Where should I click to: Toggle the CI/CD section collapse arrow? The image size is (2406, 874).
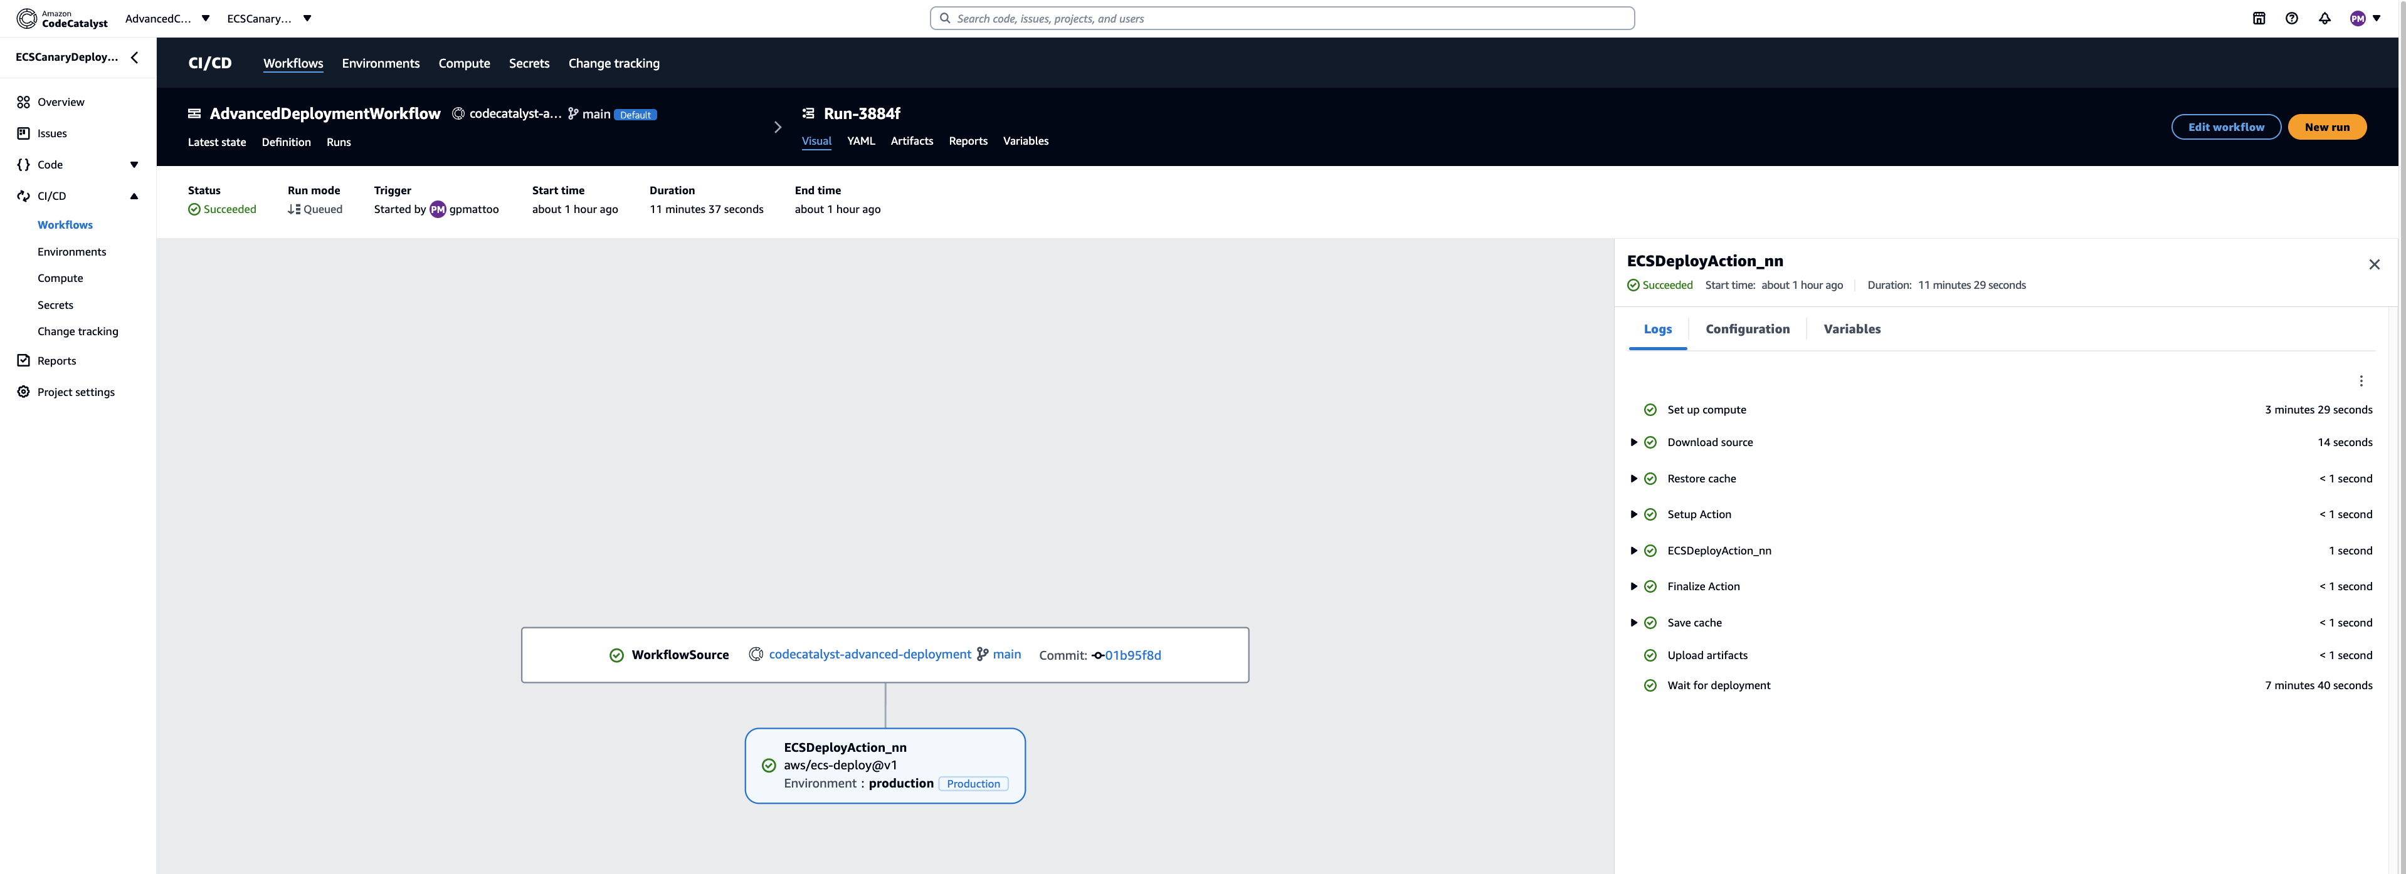pyautogui.click(x=134, y=196)
